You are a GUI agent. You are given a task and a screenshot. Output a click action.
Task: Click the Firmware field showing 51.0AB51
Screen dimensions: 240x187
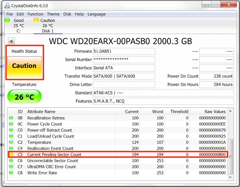[x=124, y=51]
